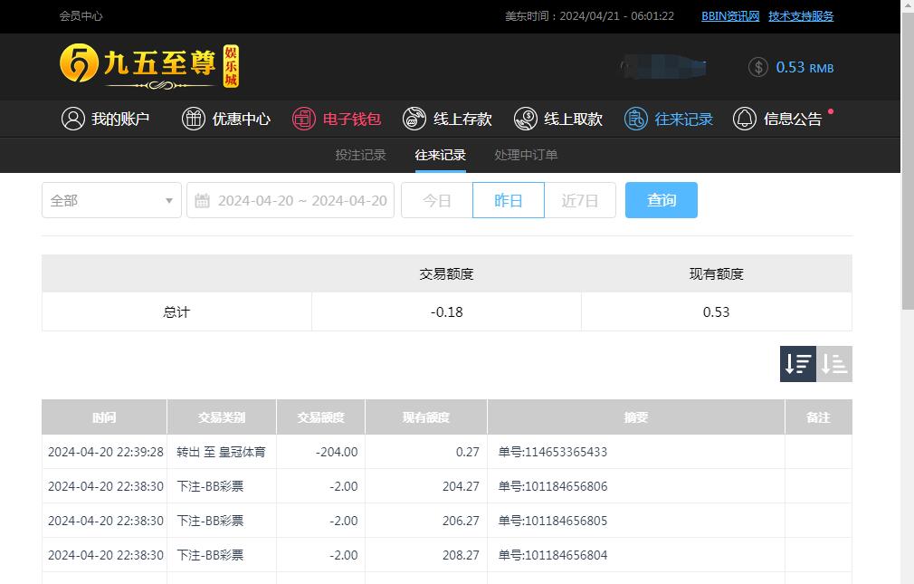Viewport: 914px width, 584px height.
Task: Click the vertical page scrollbar thumb
Action: tap(908, 161)
